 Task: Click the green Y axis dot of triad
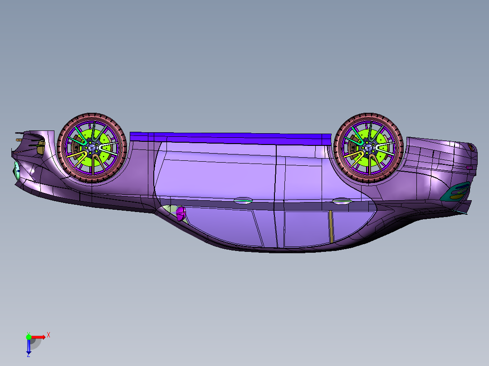(29, 337)
